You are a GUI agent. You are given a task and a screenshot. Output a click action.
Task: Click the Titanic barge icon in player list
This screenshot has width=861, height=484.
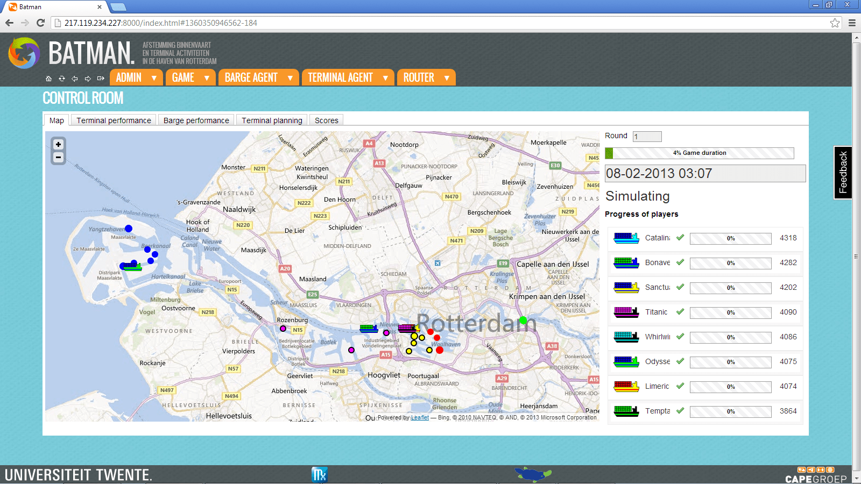pyautogui.click(x=626, y=312)
